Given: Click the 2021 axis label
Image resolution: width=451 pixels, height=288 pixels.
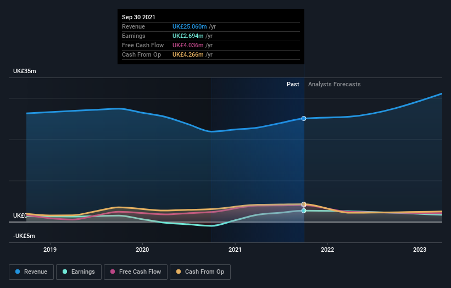Looking at the screenshot, I should (x=235, y=250).
